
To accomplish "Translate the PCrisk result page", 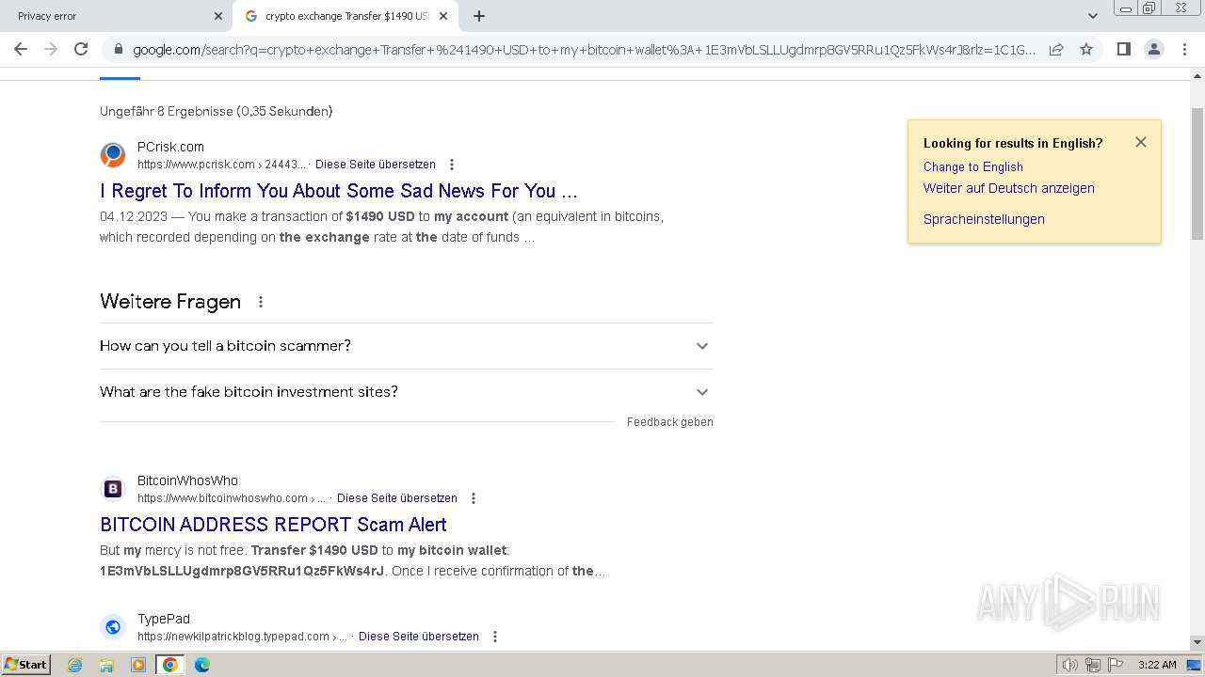I will tap(376, 165).
